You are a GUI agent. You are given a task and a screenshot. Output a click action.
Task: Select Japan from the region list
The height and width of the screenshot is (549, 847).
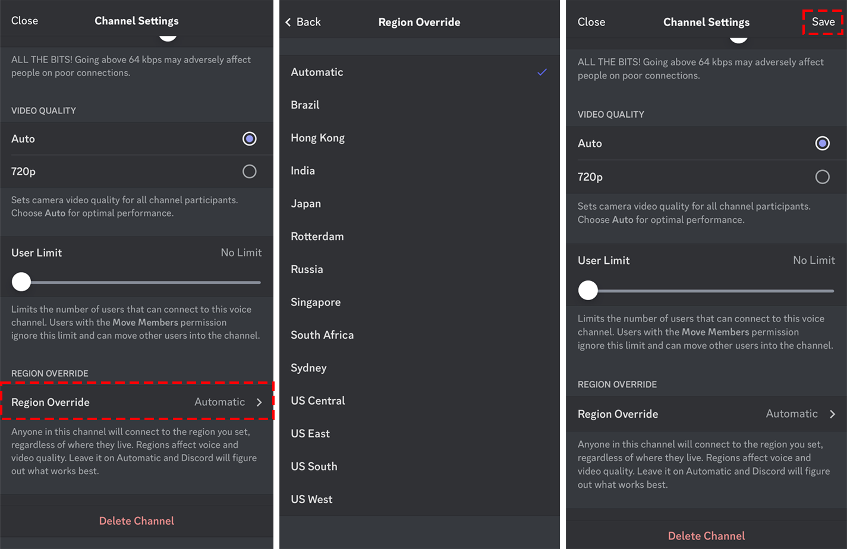click(306, 203)
